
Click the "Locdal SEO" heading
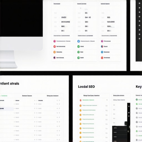86,87
